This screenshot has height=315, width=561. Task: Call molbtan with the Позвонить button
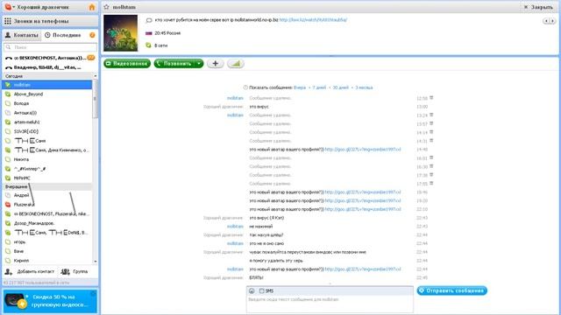click(174, 64)
